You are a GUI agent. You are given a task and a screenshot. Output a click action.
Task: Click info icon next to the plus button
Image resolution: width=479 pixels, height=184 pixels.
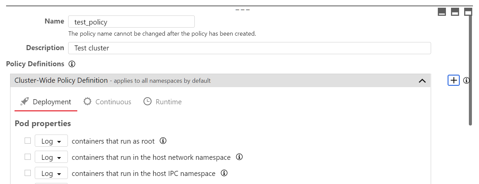[x=467, y=80]
